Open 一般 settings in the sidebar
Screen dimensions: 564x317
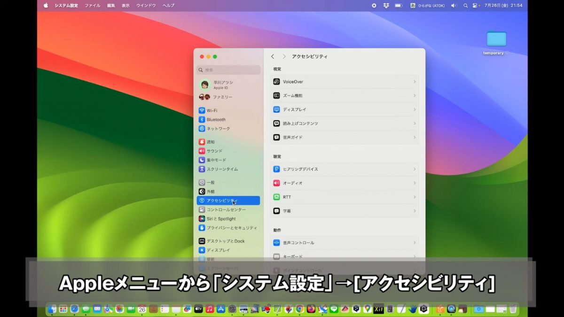(228, 182)
